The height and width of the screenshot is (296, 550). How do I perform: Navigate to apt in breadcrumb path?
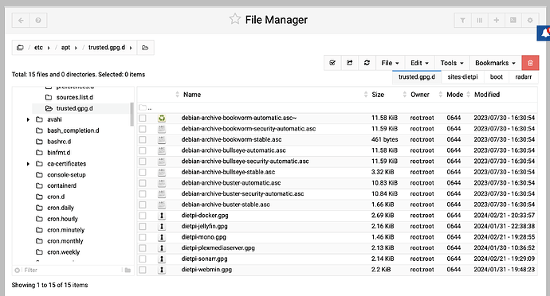click(65, 48)
